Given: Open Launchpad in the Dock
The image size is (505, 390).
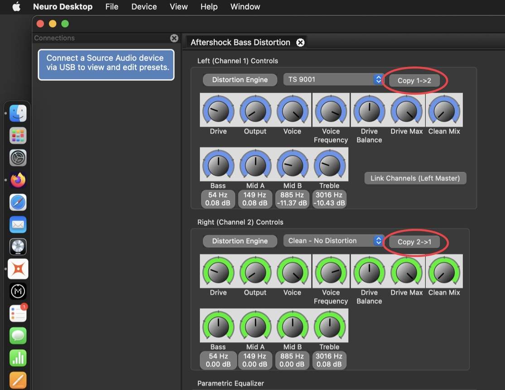Looking at the screenshot, I should point(18,135).
